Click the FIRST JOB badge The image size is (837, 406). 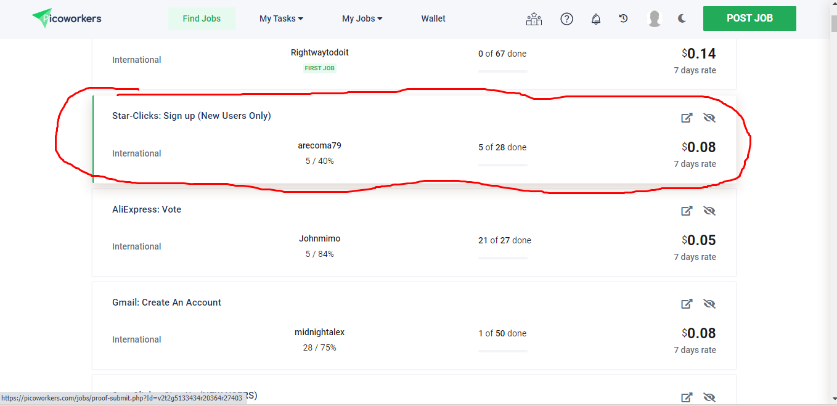point(320,68)
